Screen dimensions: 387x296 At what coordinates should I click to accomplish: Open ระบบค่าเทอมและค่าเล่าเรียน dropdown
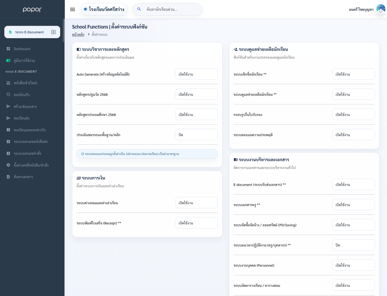pos(196,203)
